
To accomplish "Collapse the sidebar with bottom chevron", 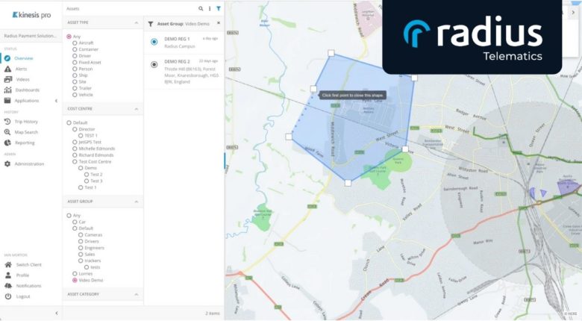I will point(57,314).
